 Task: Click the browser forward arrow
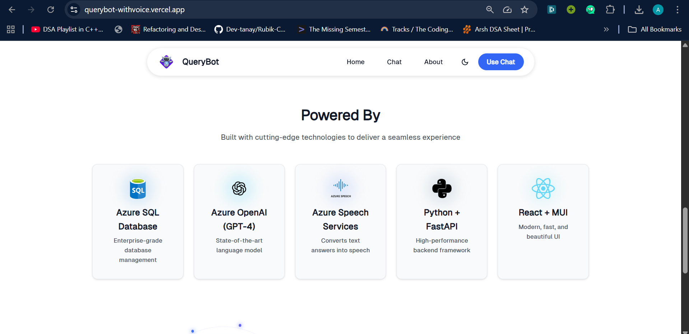31,10
